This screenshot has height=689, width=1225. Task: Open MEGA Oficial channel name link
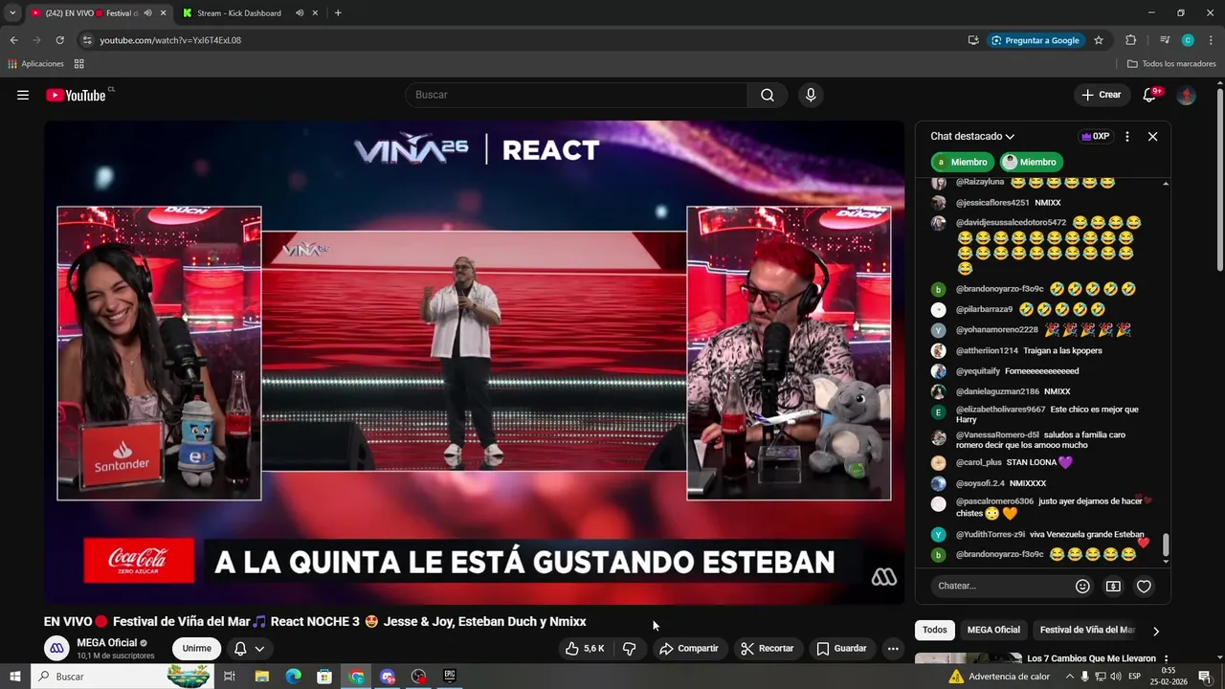(x=107, y=643)
